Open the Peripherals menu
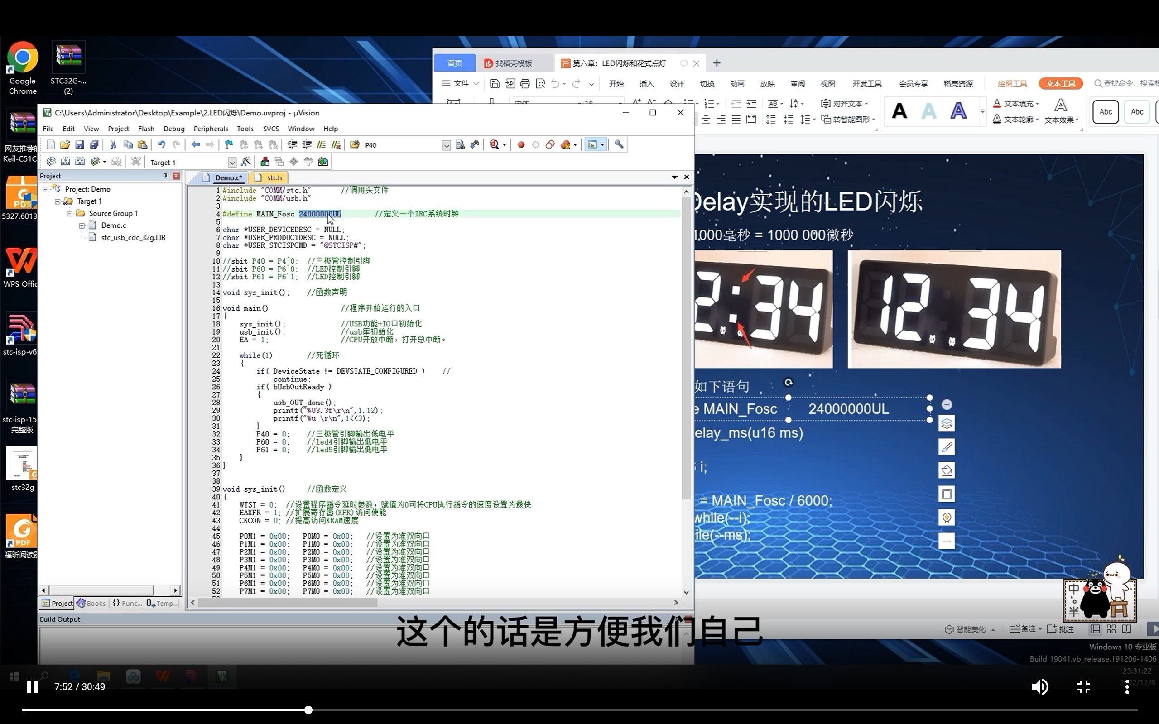Image resolution: width=1159 pixels, height=724 pixels. 211,129
